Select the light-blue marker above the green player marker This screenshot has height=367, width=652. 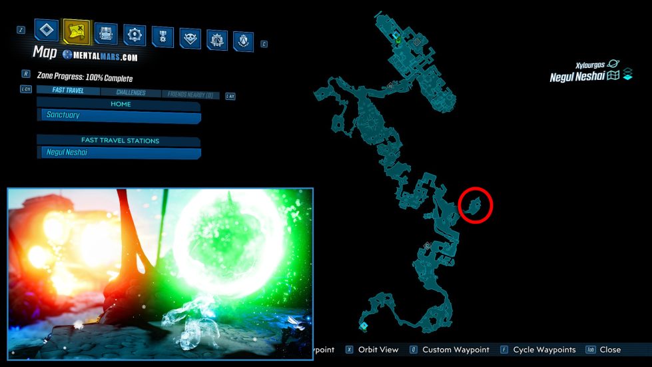pyautogui.click(x=395, y=36)
